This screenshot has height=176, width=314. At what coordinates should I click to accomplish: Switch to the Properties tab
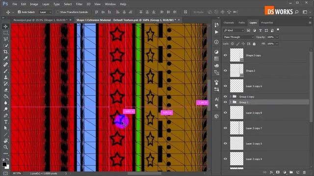pyautogui.click(x=267, y=23)
